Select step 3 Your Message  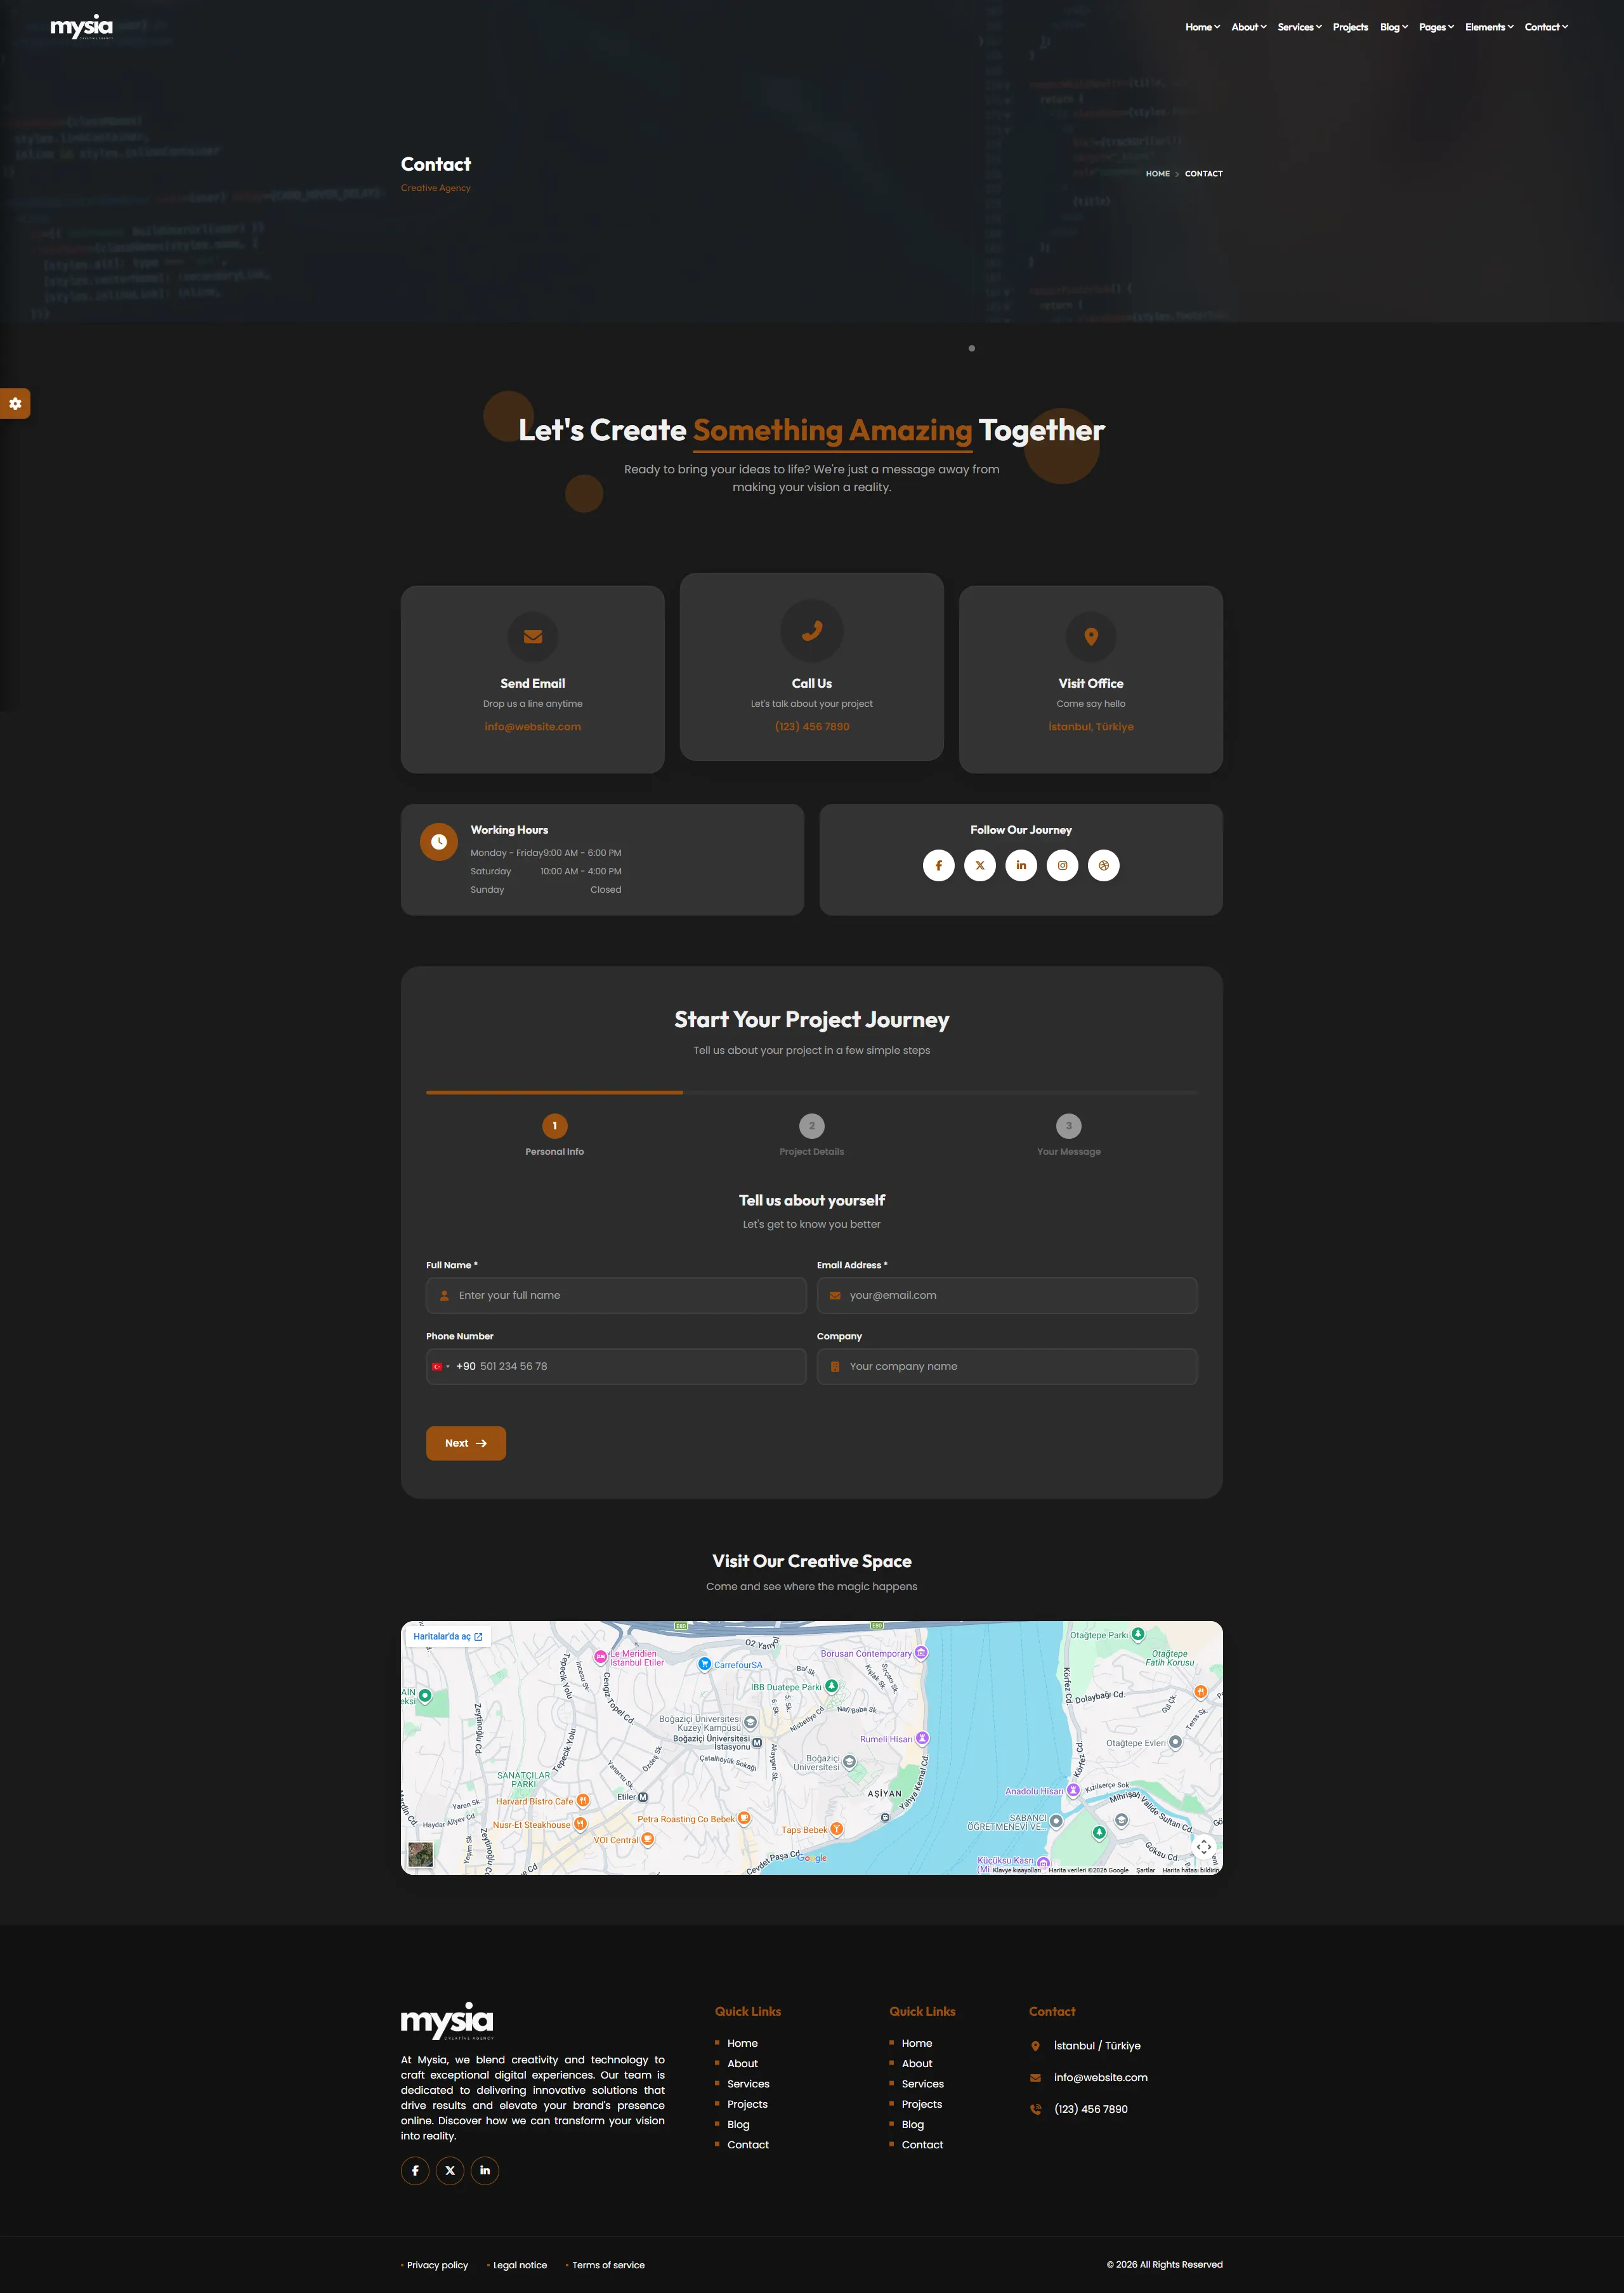pyautogui.click(x=1068, y=1135)
